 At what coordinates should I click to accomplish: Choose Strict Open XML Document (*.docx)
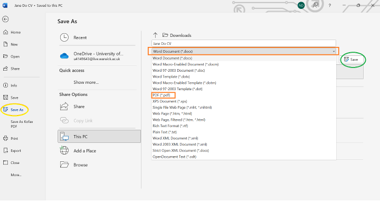[x=180, y=150]
